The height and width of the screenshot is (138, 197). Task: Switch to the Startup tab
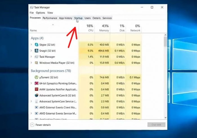click(x=78, y=18)
